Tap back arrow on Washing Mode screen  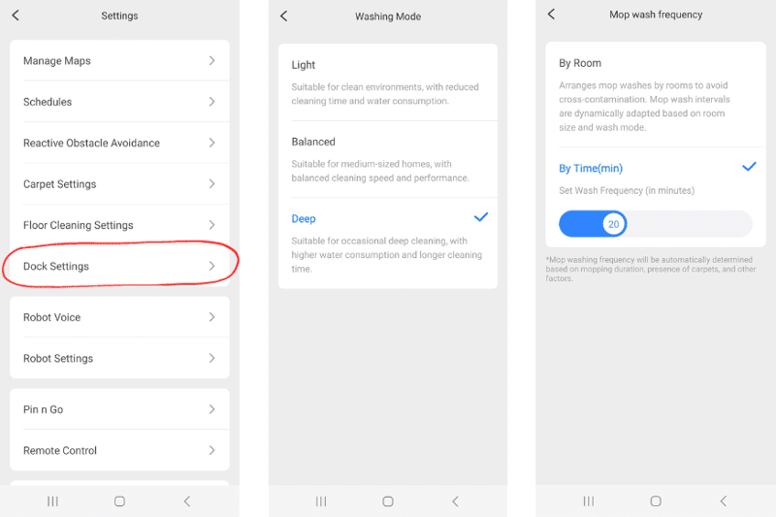click(x=283, y=16)
